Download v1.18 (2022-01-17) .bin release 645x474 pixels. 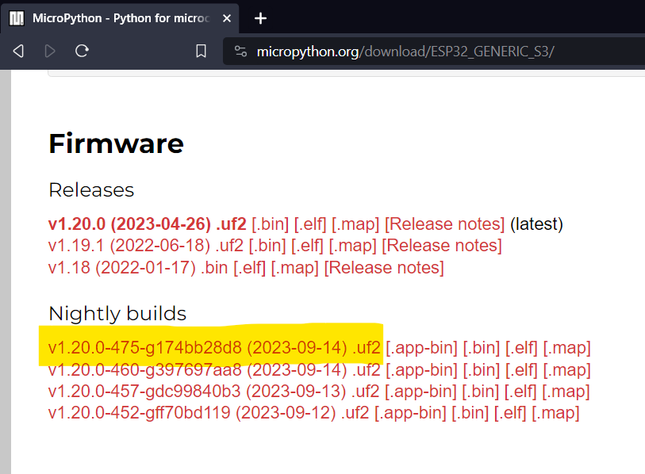[x=138, y=268]
